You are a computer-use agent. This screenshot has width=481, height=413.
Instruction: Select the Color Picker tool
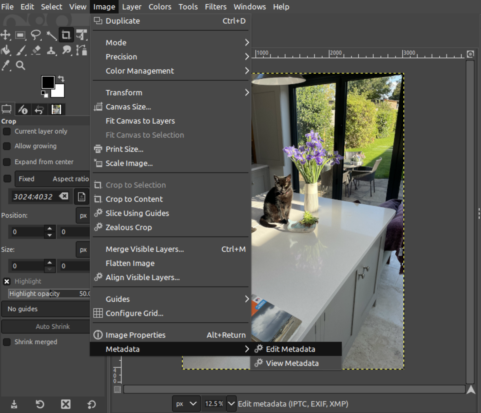tap(5, 65)
